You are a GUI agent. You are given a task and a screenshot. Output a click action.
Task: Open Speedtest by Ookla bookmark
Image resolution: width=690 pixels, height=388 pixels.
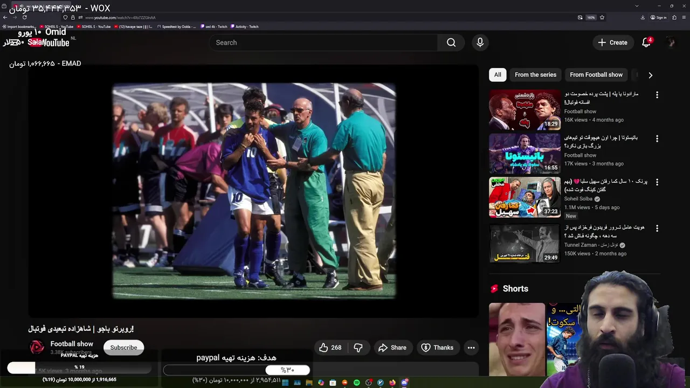[x=176, y=26]
